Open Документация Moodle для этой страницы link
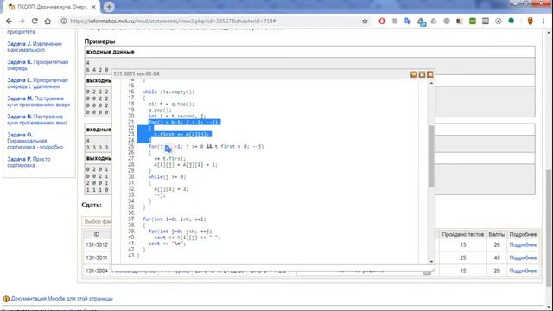Image resolution: width=553 pixels, height=311 pixels. tap(61, 299)
